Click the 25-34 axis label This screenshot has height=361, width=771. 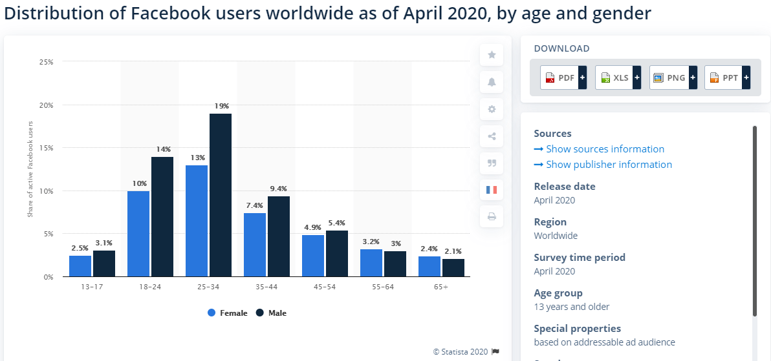pyautogui.click(x=208, y=287)
